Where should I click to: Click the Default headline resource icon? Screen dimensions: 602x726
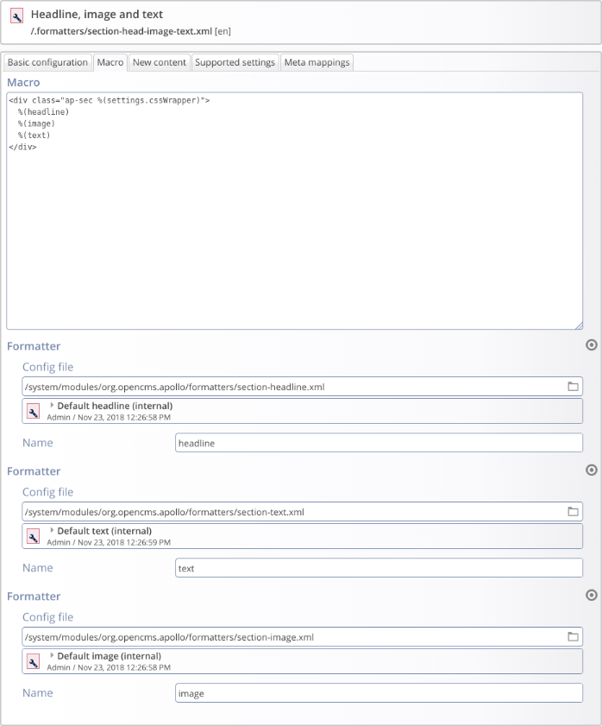click(34, 411)
